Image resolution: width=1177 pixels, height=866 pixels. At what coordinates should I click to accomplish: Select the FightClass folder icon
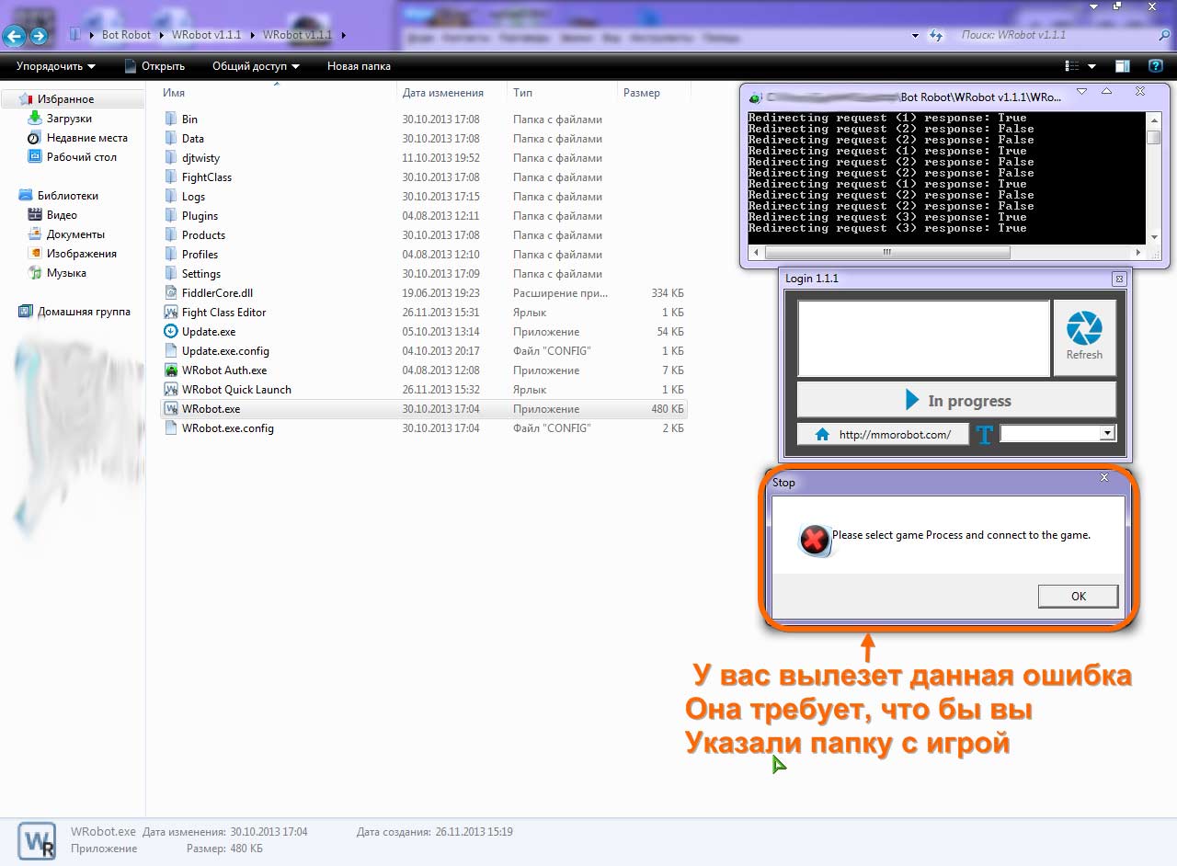tap(171, 177)
